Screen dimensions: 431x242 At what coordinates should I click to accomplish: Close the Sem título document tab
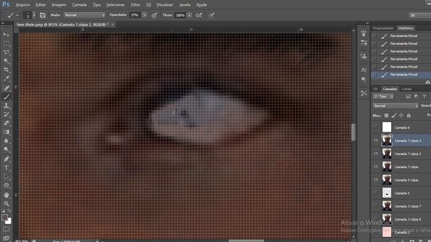112,24
